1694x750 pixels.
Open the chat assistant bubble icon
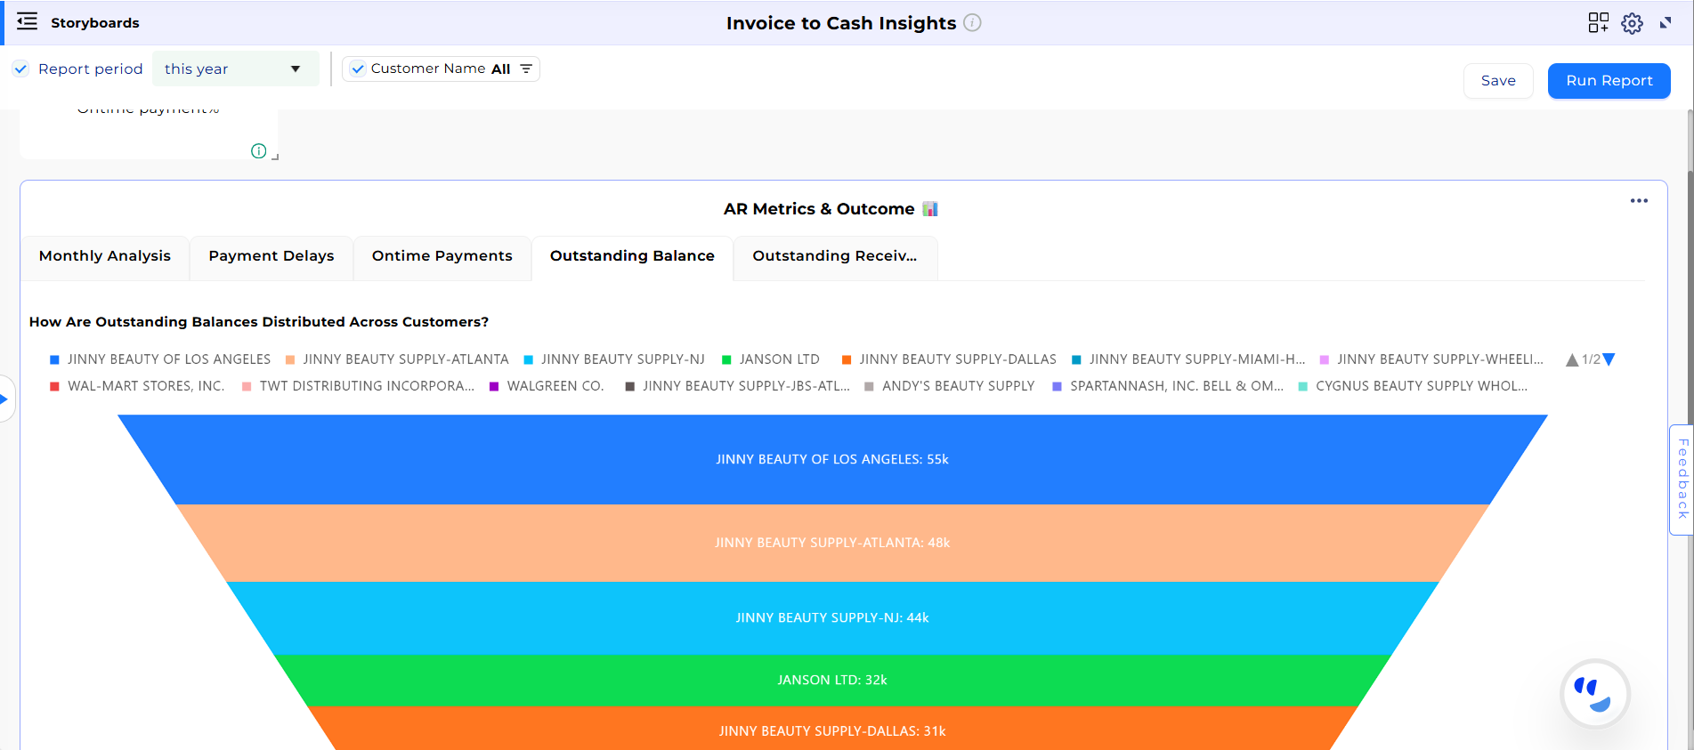[1594, 694]
